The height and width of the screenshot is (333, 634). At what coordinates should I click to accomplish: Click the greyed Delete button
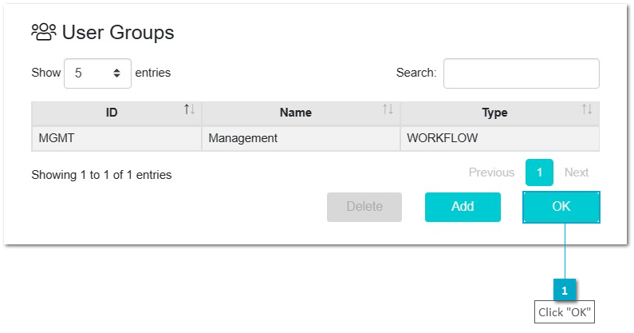coord(364,207)
